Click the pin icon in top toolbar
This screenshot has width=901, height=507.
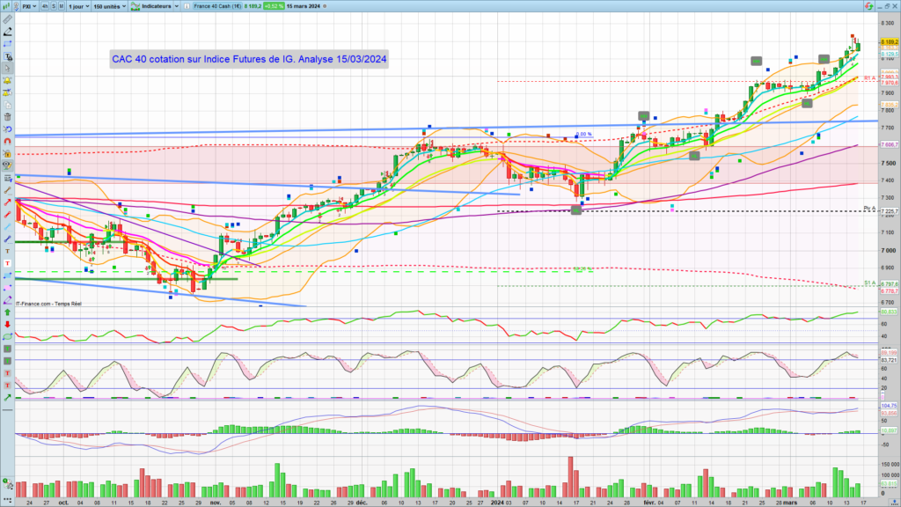(16, 6)
